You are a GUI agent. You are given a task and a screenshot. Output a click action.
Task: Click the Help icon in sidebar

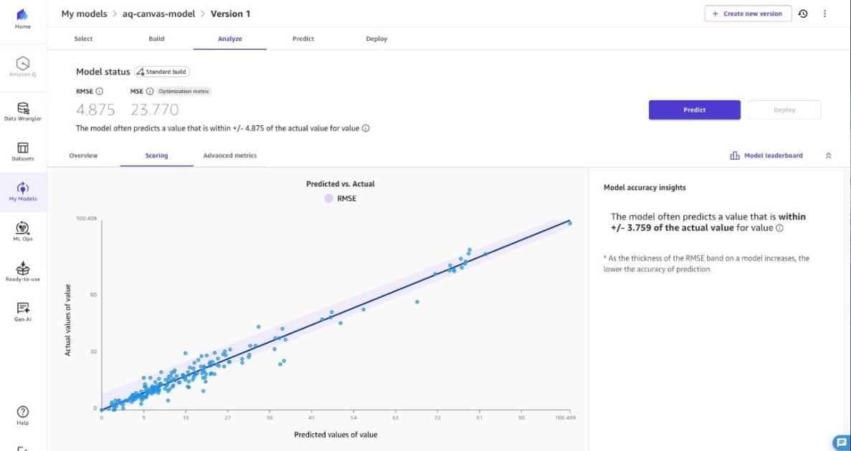pos(23,414)
